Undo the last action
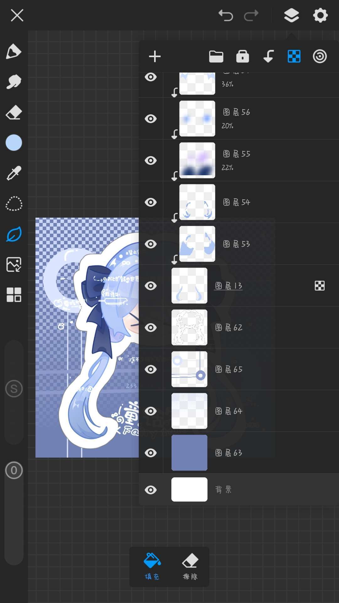 point(226,15)
